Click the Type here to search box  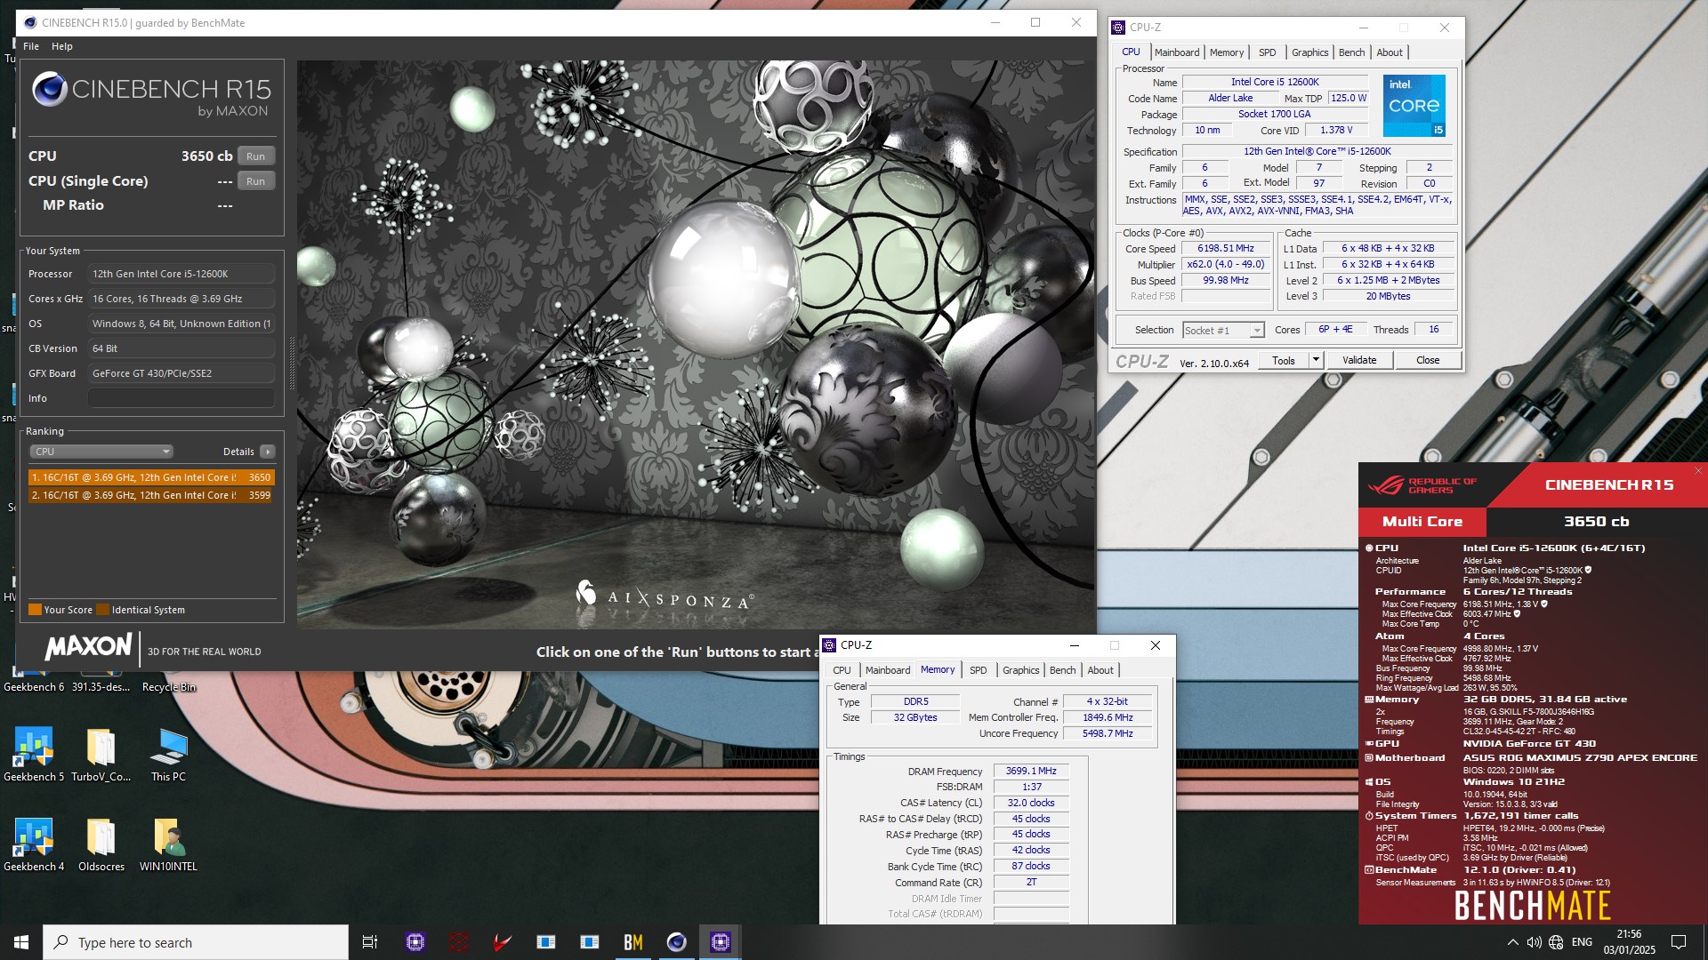click(x=196, y=942)
